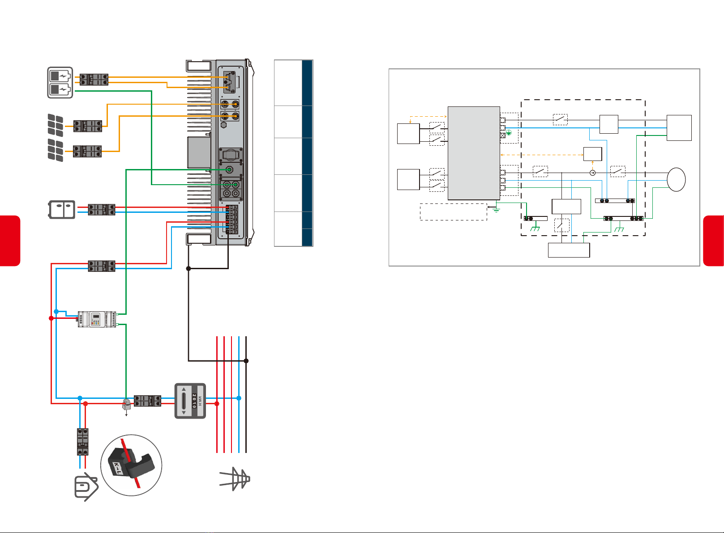The width and height of the screenshot is (724, 533).
Task: Click the upper solar panel icon
Action: (56, 125)
